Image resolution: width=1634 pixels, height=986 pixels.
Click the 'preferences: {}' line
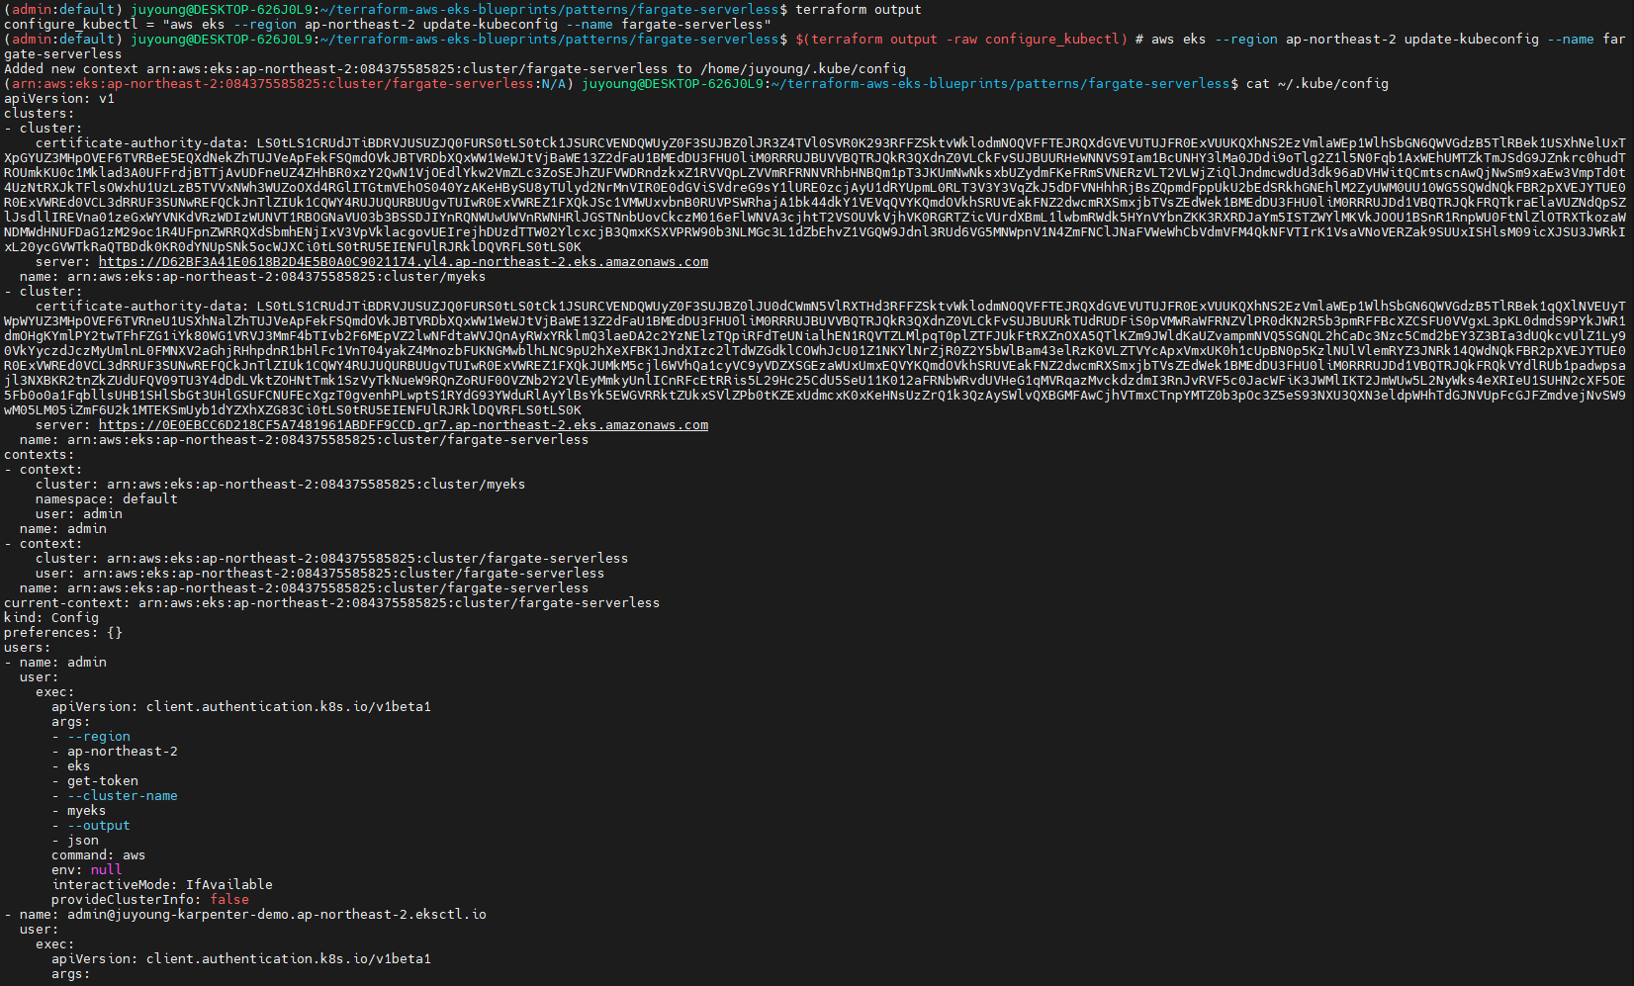63,633
